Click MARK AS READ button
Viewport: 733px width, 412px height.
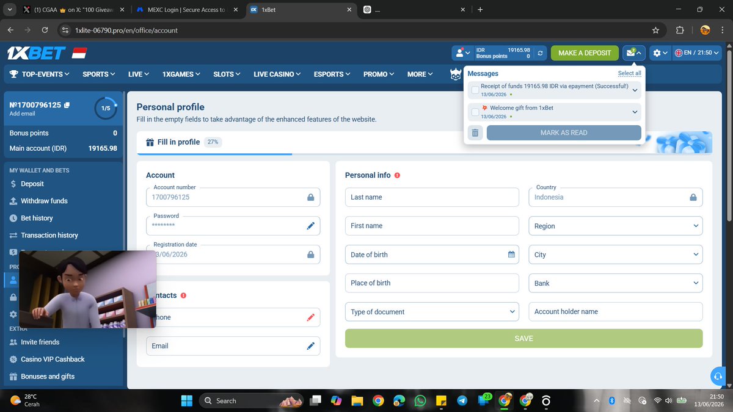[564, 132]
